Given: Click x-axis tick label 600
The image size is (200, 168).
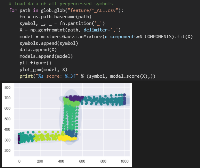Looking at the screenshot, I should click(82, 161).
